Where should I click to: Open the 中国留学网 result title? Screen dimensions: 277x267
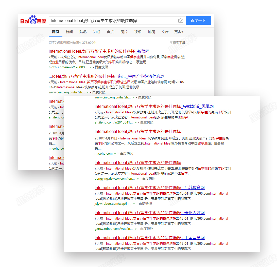point(149,238)
